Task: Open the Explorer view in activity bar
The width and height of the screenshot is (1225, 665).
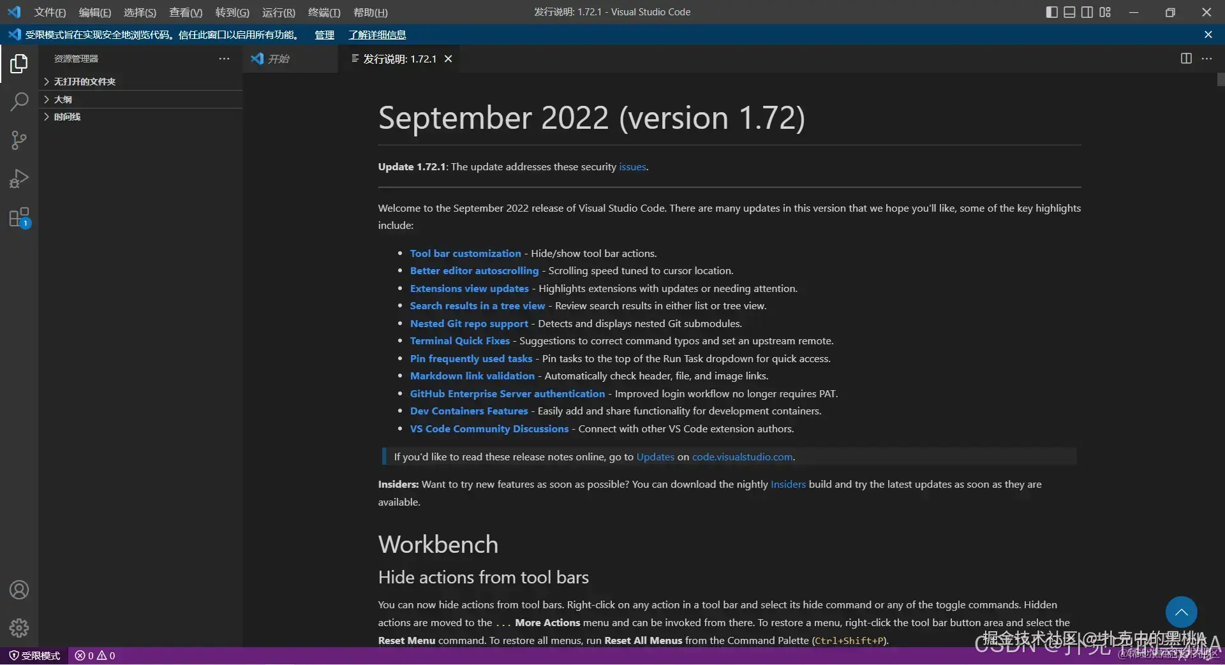Action: coord(19,64)
